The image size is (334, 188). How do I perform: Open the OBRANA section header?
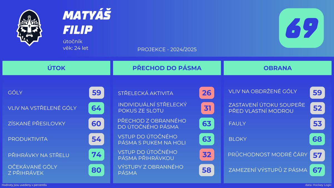[x=277, y=68]
